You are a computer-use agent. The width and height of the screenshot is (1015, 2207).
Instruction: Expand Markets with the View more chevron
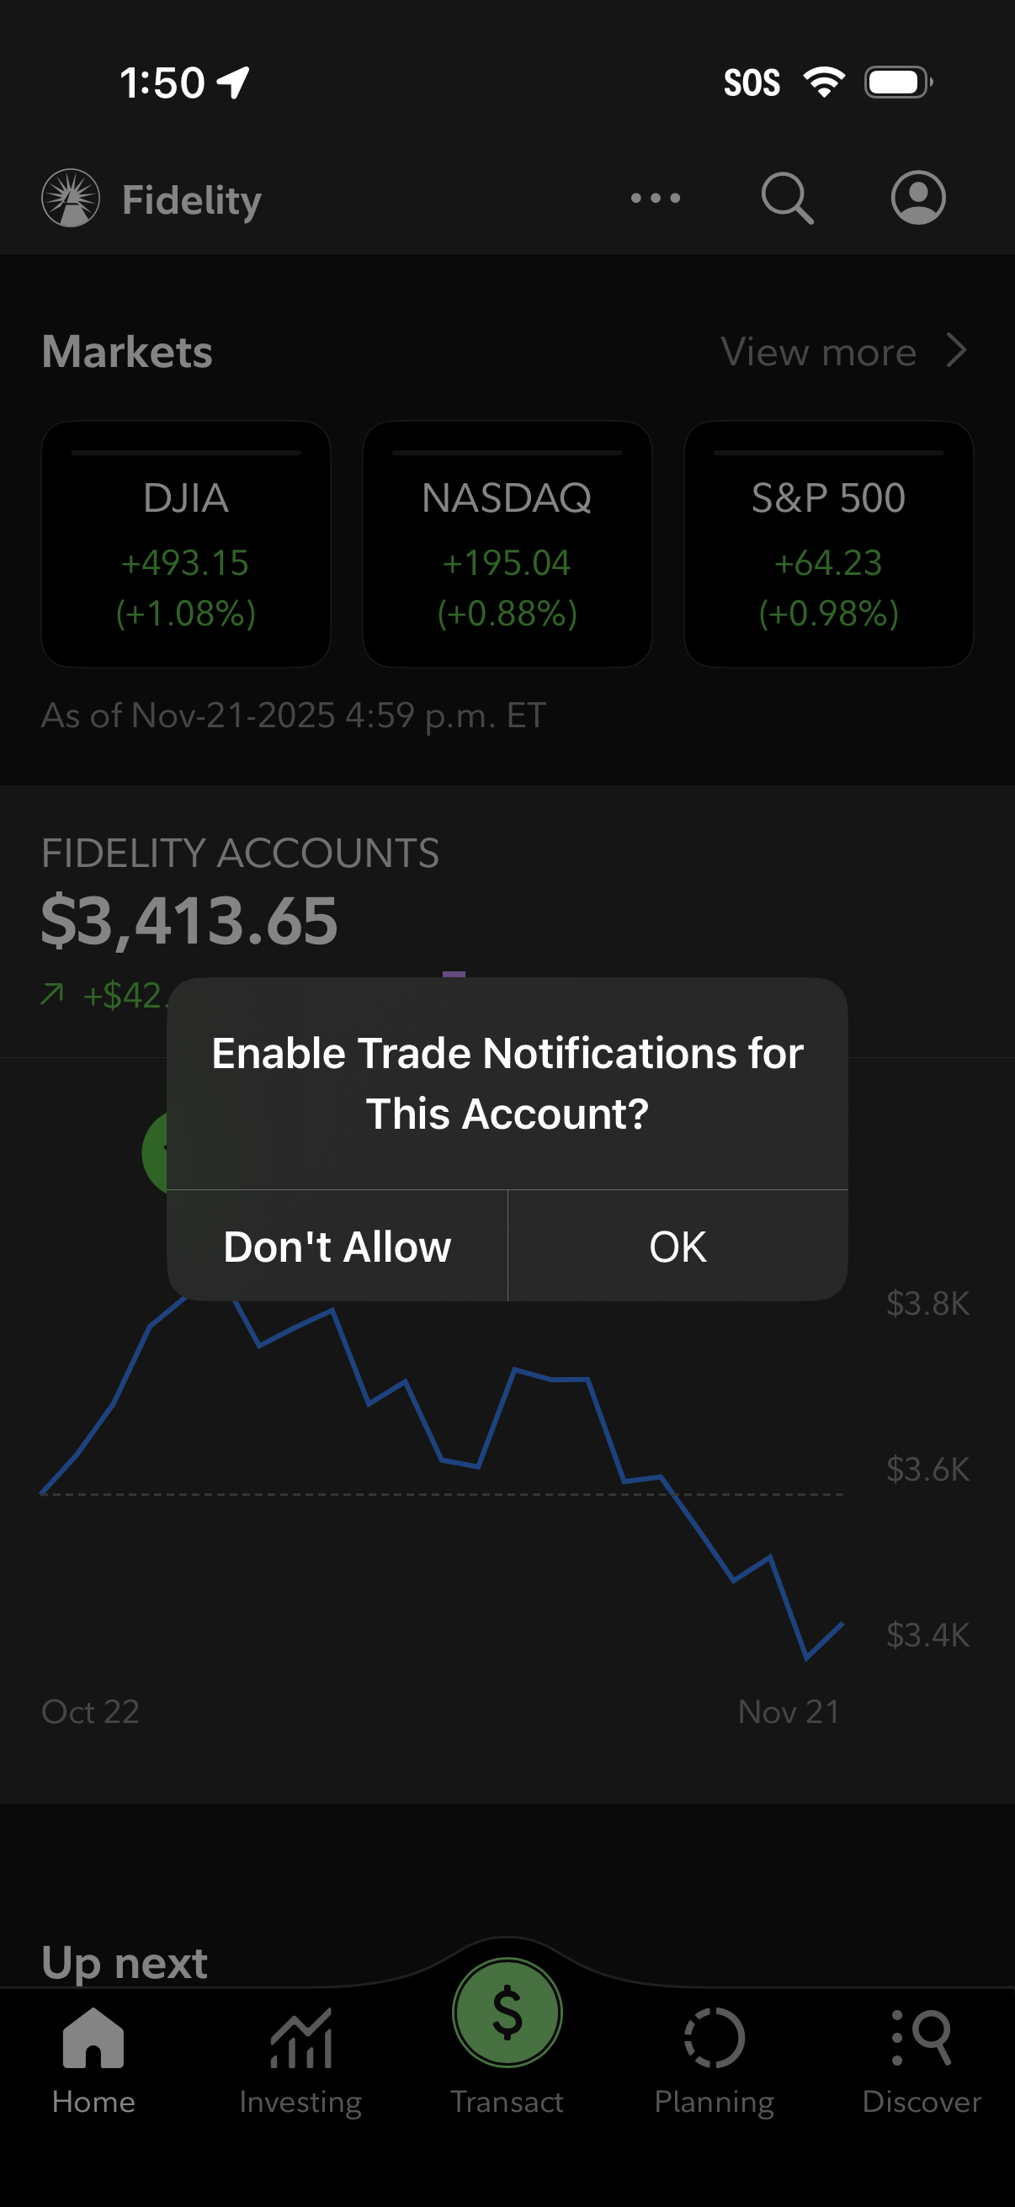pyautogui.click(x=956, y=351)
